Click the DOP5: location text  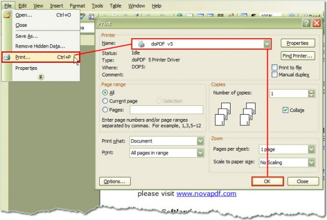(138, 67)
